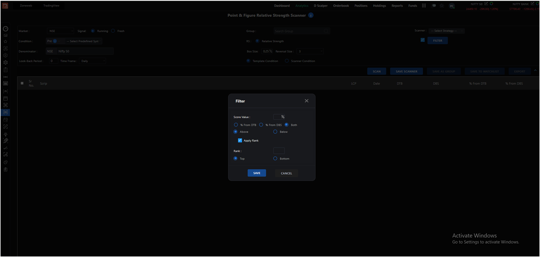This screenshot has width=540, height=257.
Task: Open the Market NSE dropdown
Action: tap(60, 31)
